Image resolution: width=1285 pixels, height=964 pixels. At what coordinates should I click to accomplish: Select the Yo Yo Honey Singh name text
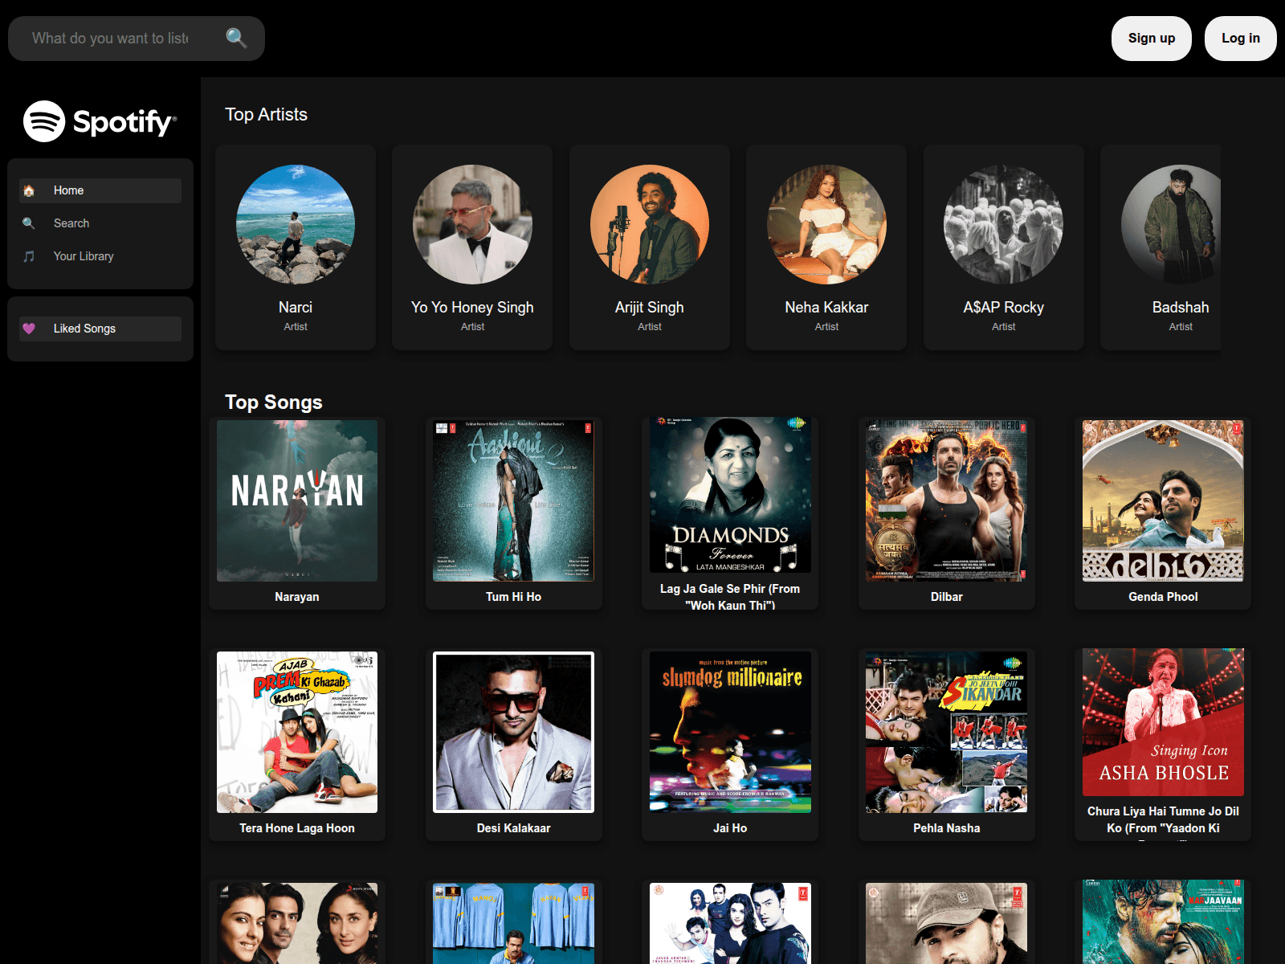472,308
